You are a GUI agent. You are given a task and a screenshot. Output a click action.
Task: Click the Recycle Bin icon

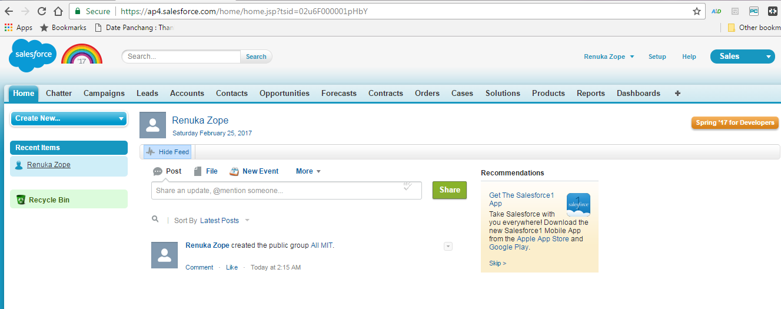[x=21, y=200]
